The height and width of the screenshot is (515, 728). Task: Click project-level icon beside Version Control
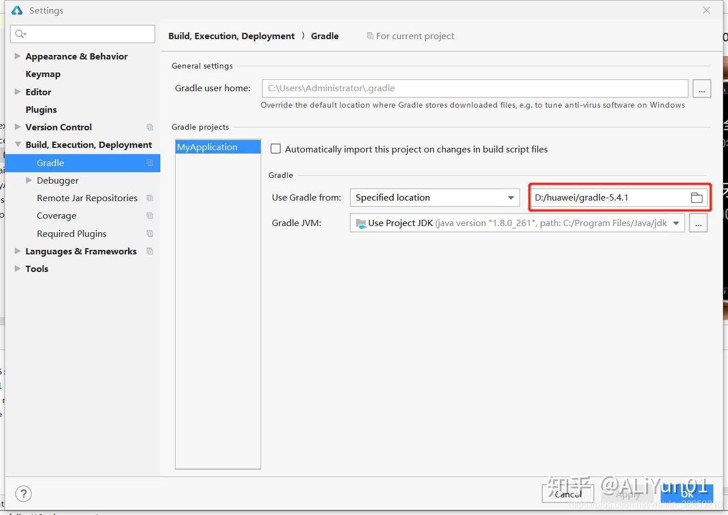point(150,127)
